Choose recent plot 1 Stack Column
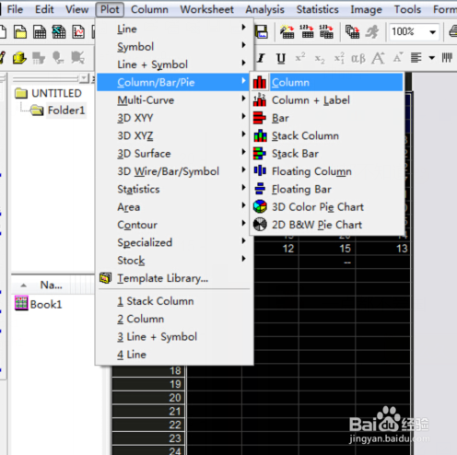Viewport: 457px width, 455px height. click(x=174, y=301)
